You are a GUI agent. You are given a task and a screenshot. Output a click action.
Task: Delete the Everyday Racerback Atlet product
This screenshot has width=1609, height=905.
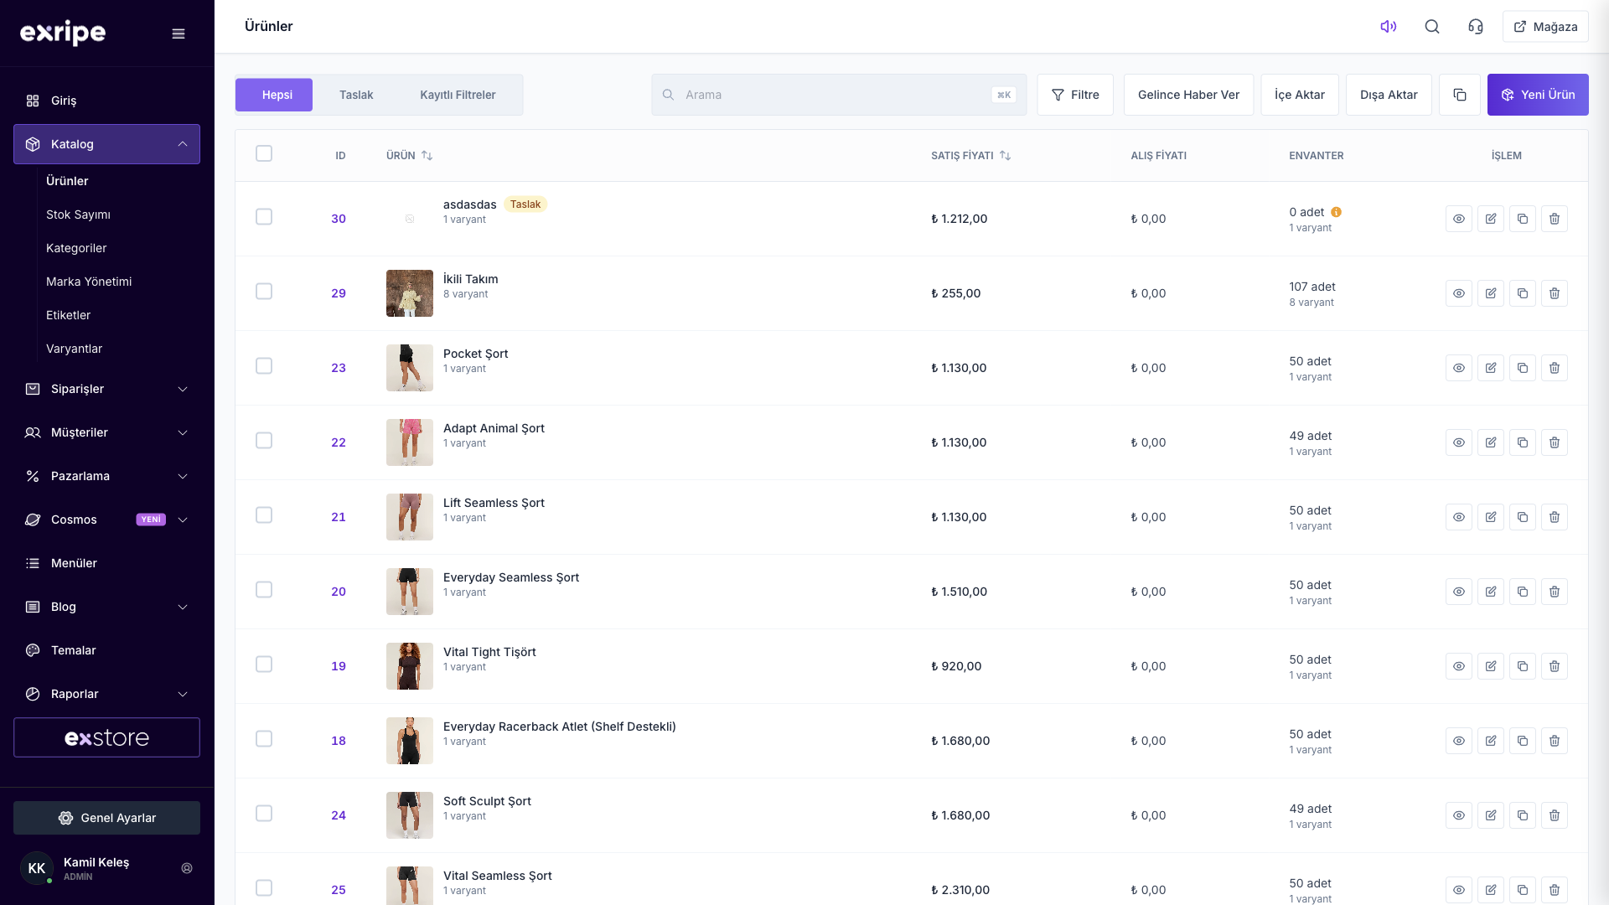point(1555,741)
